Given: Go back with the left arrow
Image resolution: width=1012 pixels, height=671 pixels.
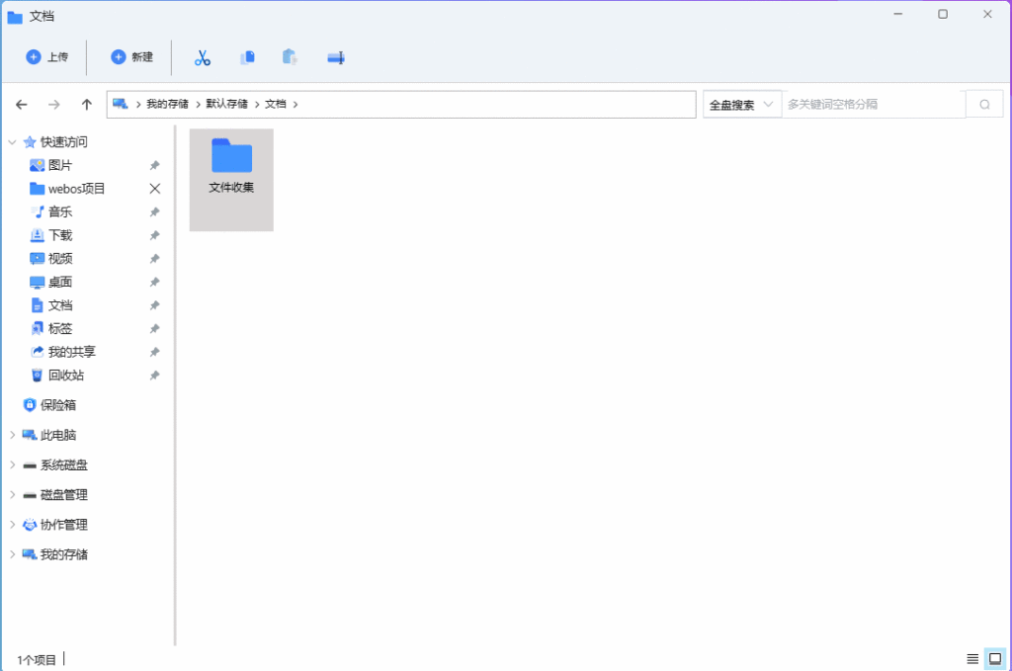Looking at the screenshot, I should point(22,105).
